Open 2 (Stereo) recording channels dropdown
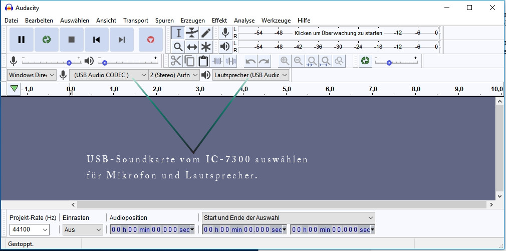The width and height of the screenshot is (506, 251). pyautogui.click(x=174, y=75)
